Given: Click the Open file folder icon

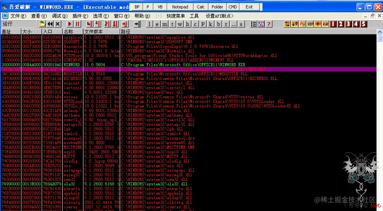Looking at the screenshot, I should tap(42, 24).
